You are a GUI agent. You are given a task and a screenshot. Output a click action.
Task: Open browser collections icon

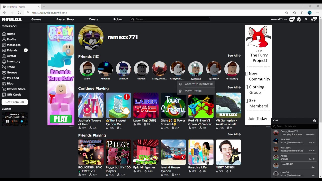tap(302, 13)
